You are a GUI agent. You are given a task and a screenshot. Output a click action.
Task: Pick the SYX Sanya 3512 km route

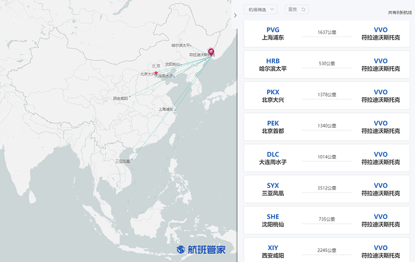pyautogui.click(x=327, y=189)
